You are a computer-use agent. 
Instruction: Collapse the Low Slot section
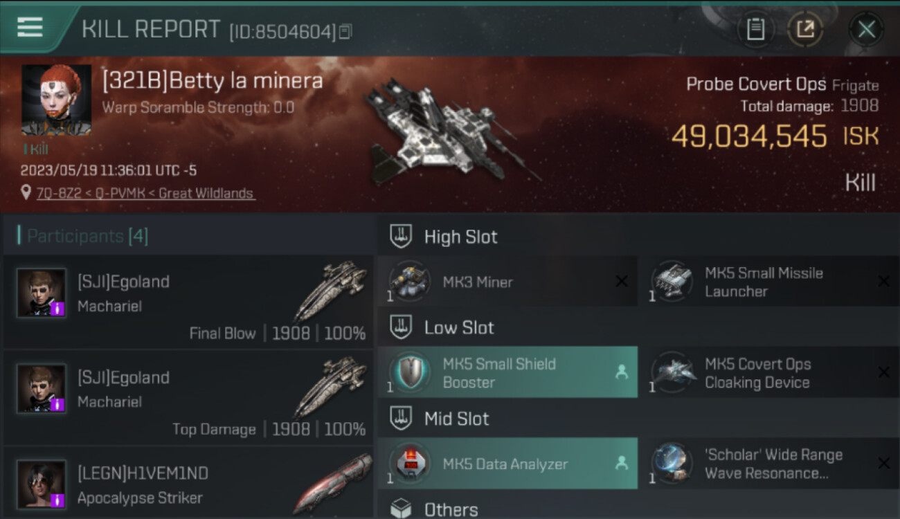pyautogui.click(x=402, y=327)
